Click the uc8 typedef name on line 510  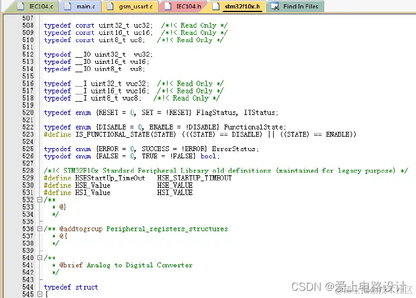pos(136,40)
